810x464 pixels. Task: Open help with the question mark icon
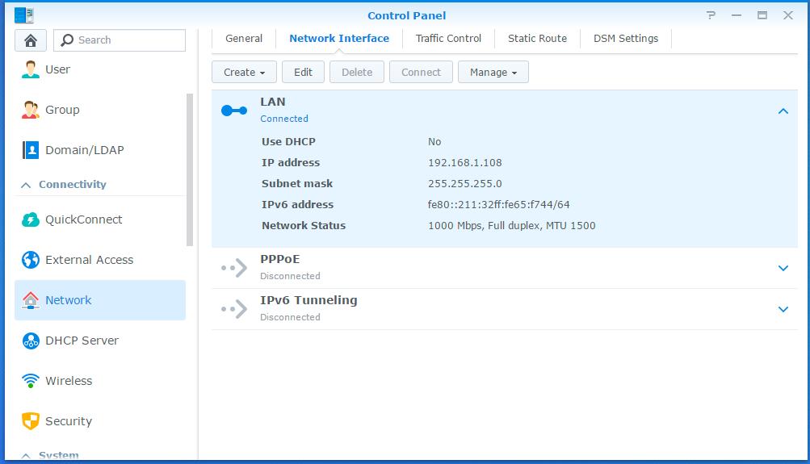point(711,15)
